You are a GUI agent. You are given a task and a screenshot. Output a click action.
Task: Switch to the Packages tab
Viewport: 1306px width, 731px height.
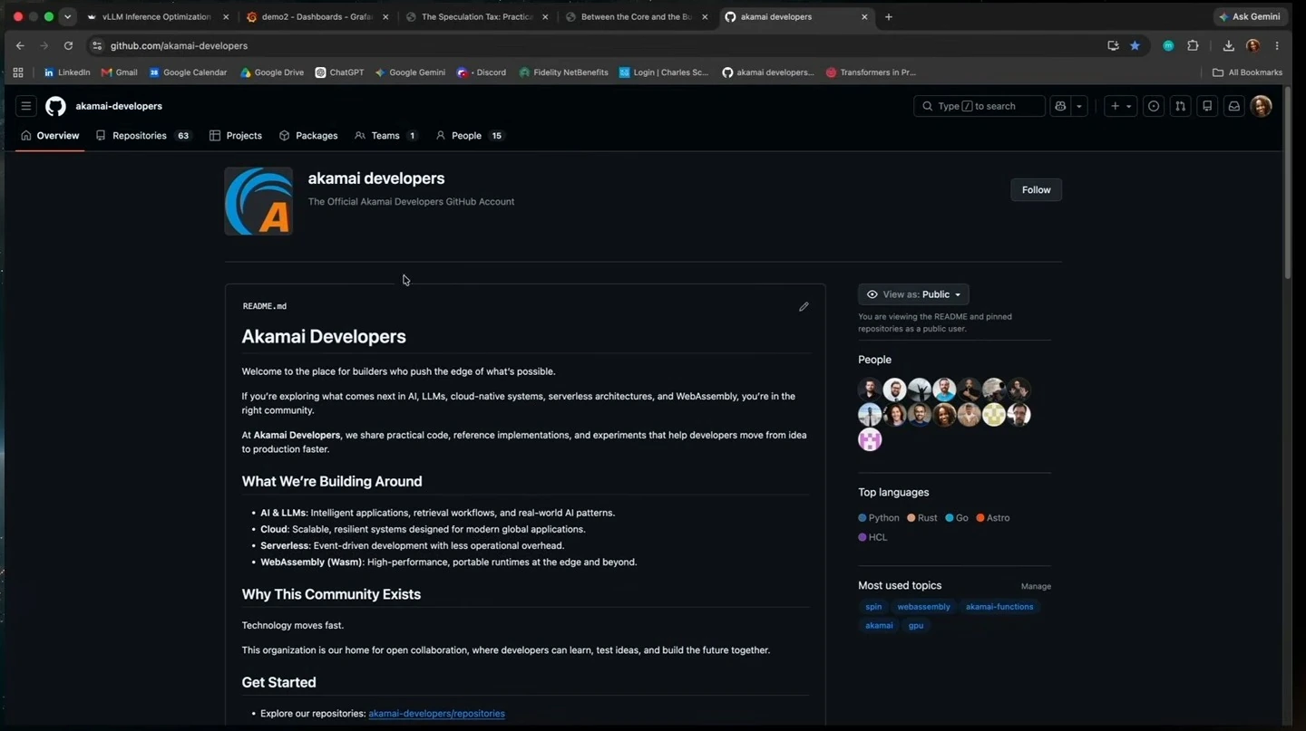coord(308,136)
